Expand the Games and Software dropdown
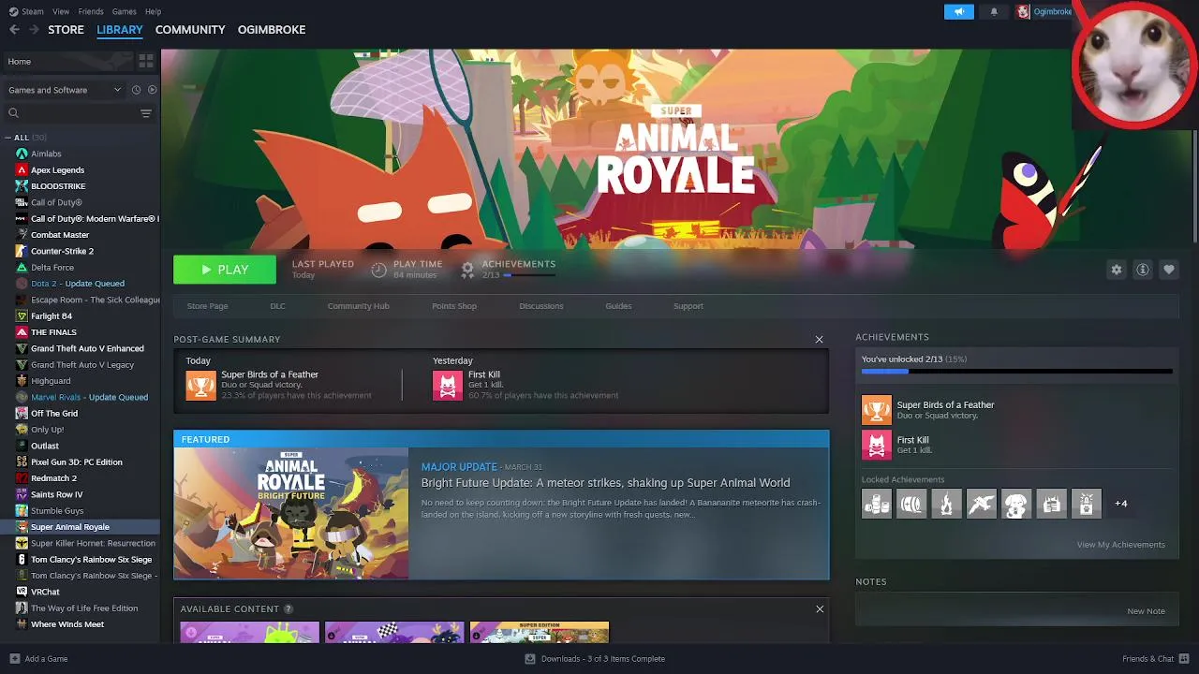 [x=65, y=90]
